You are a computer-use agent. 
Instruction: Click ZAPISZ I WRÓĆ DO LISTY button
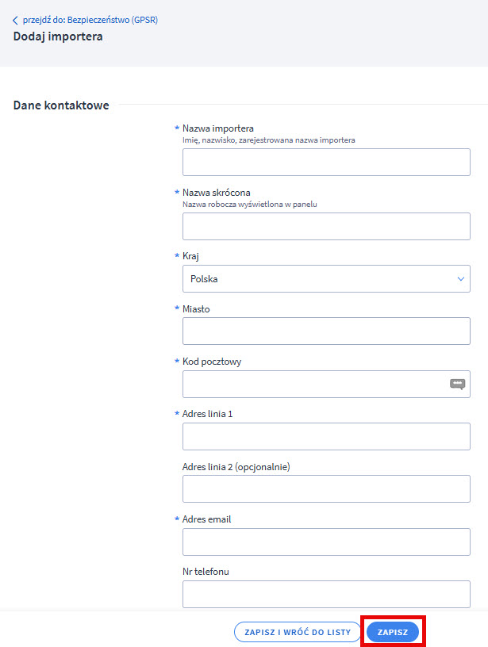click(298, 632)
